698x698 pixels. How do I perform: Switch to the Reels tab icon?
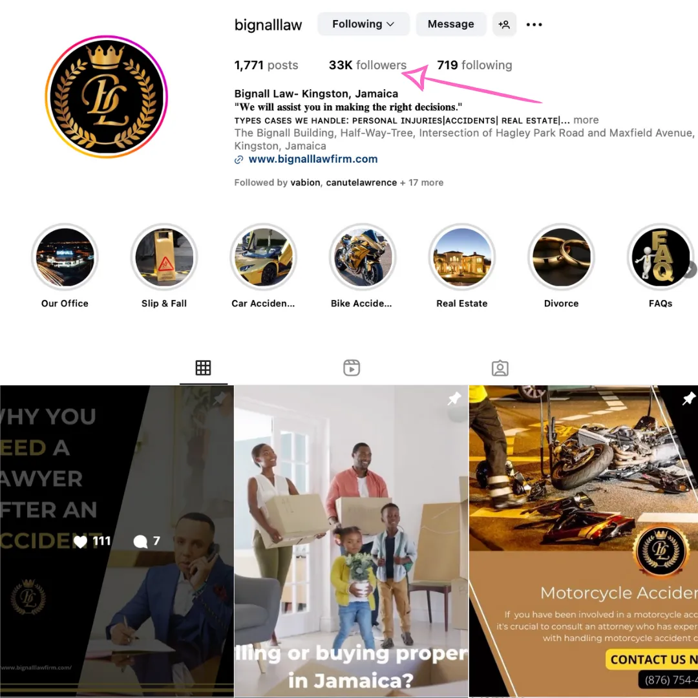[x=351, y=368]
